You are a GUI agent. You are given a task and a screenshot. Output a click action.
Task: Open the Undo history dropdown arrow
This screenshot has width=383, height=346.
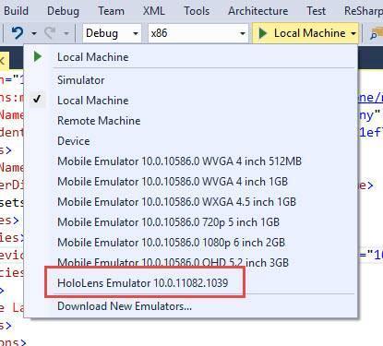click(34, 33)
